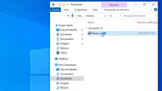Open Área de Trabalho under Acesso rápido
The width and height of the screenshot is (162, 91).
click(x=69, y=30)
